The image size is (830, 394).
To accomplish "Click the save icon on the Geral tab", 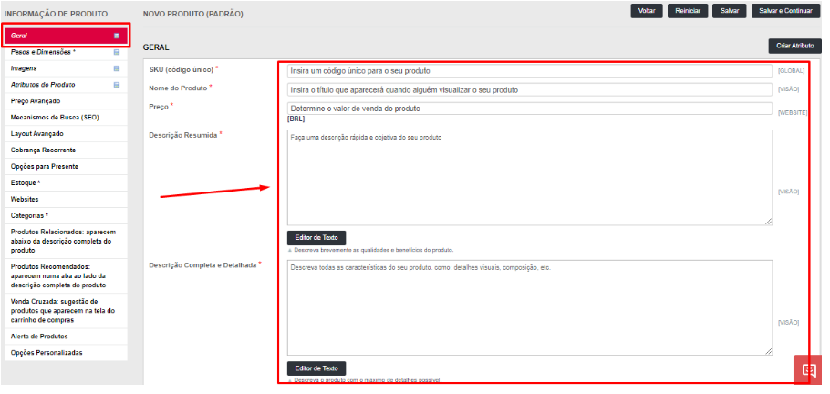I will (x=116, y=36).
